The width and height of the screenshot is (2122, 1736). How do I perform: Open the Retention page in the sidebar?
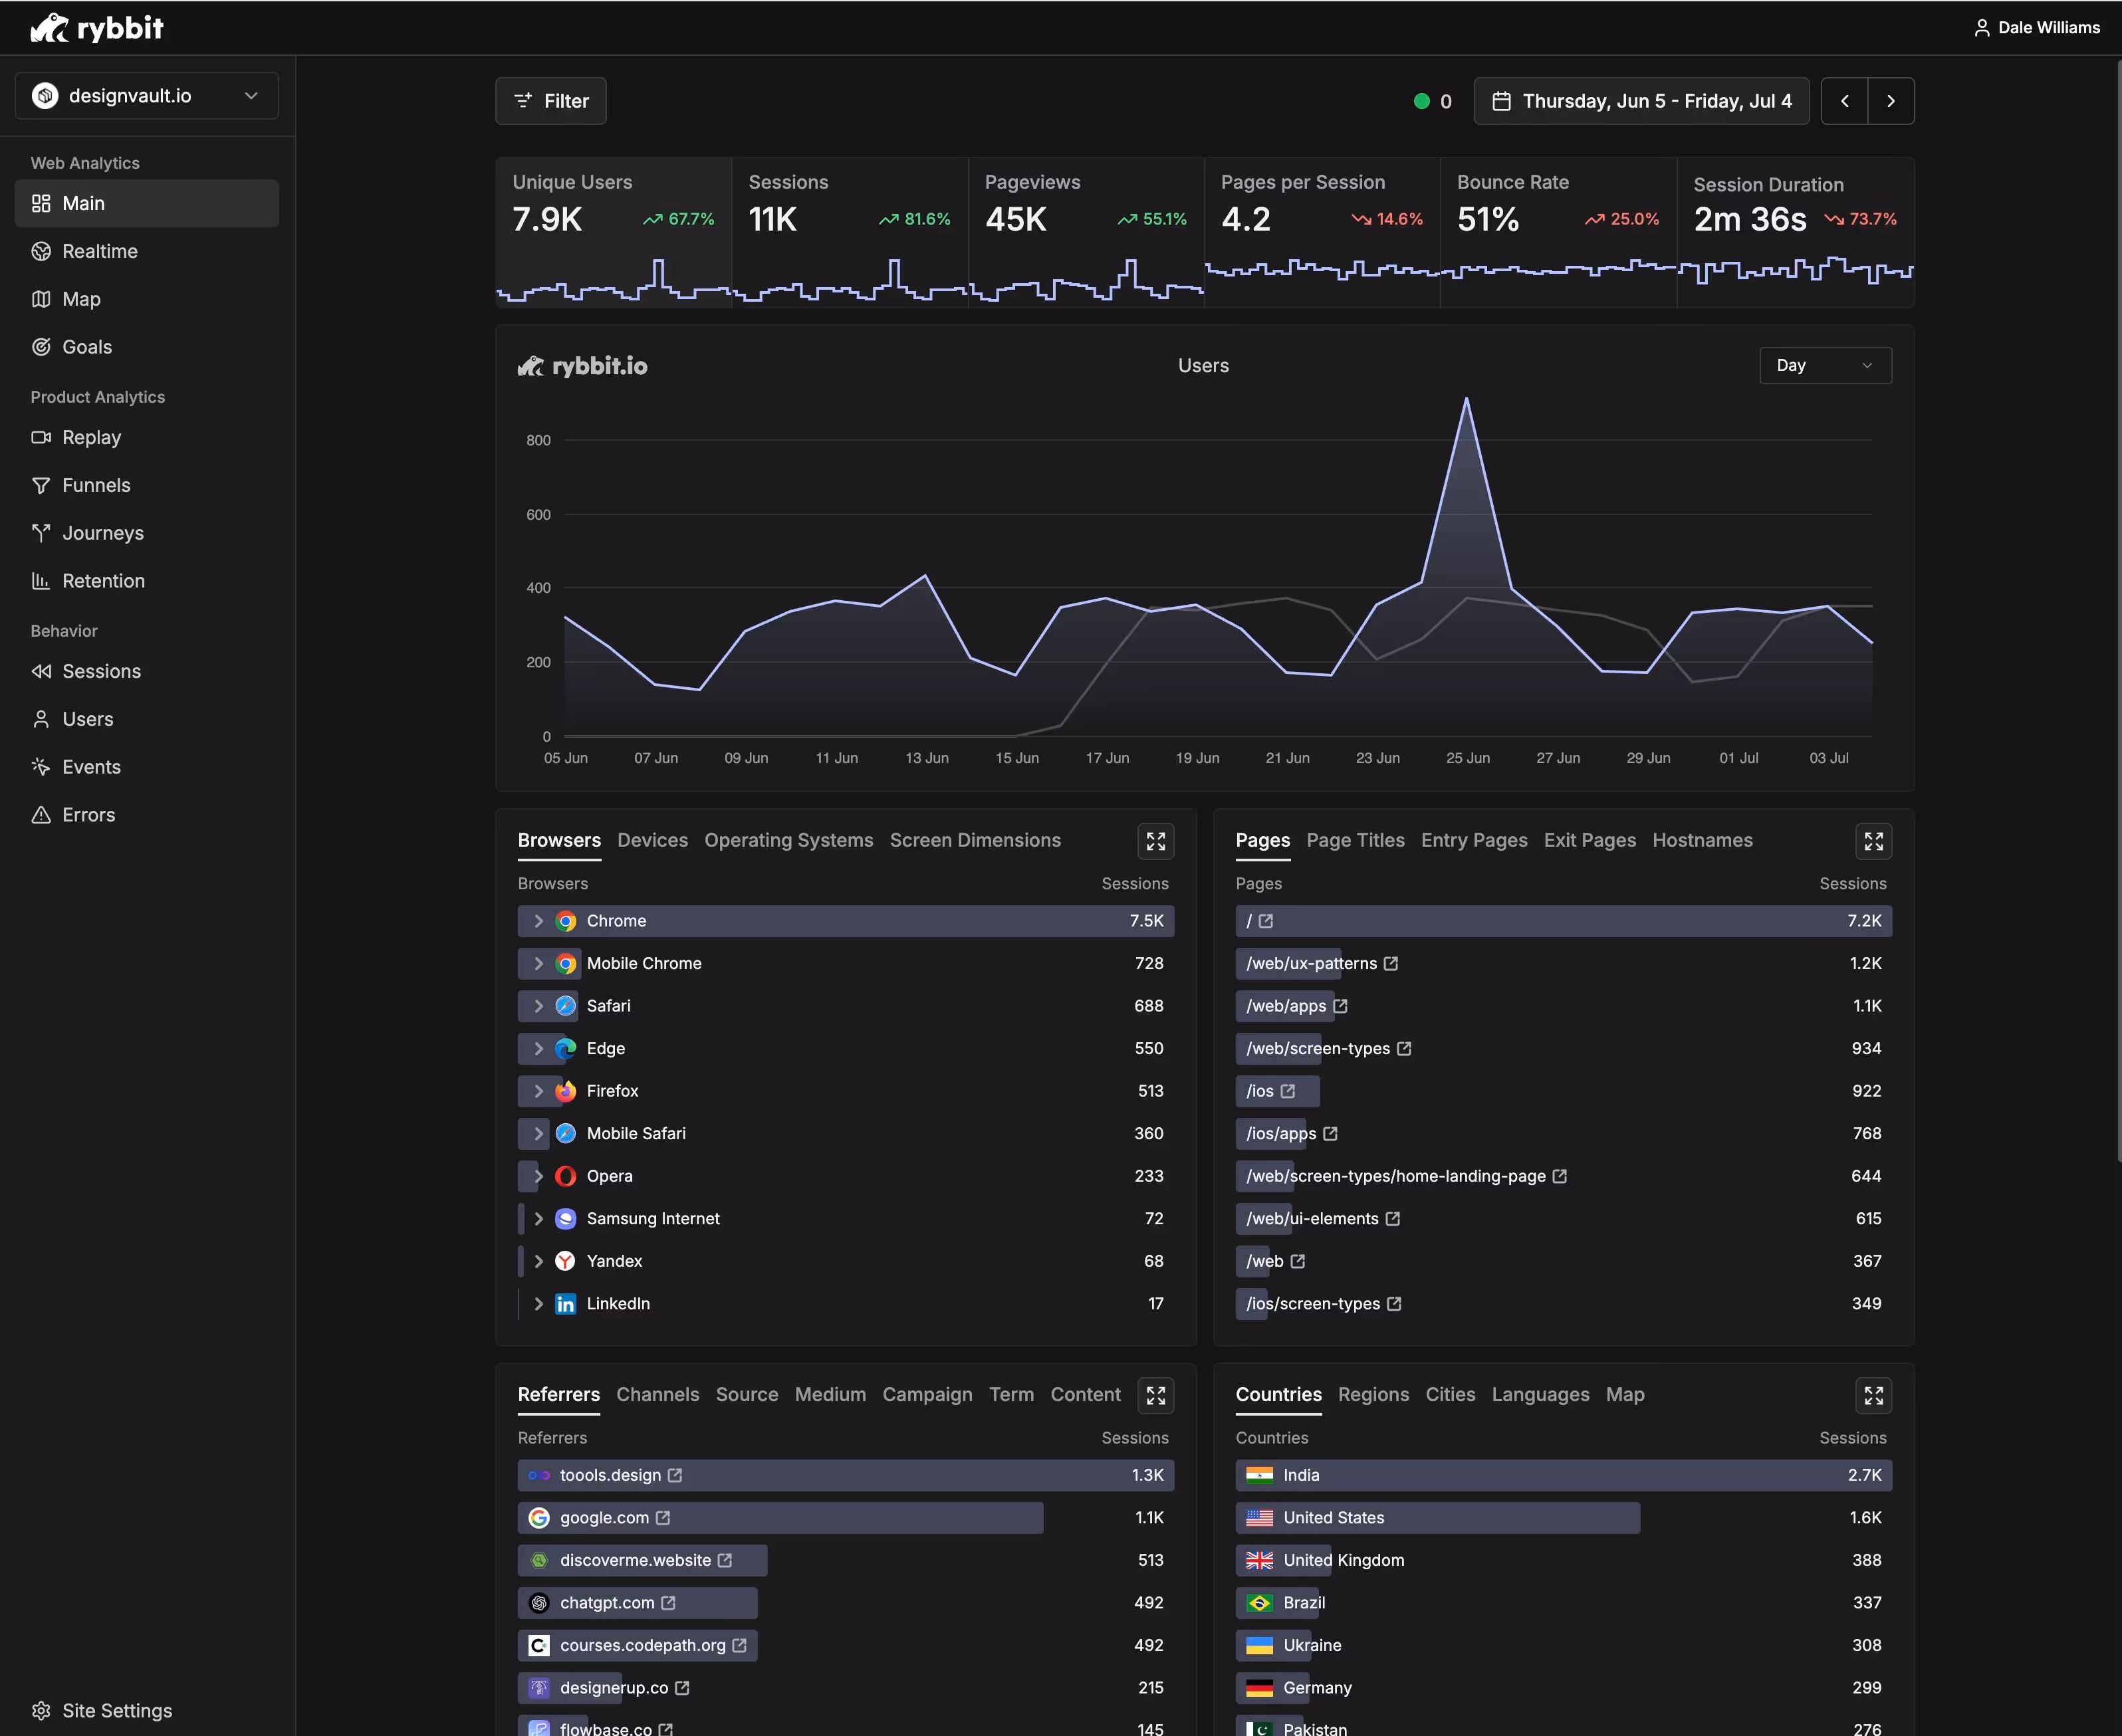pyautogui.click(x=103, y=581)
